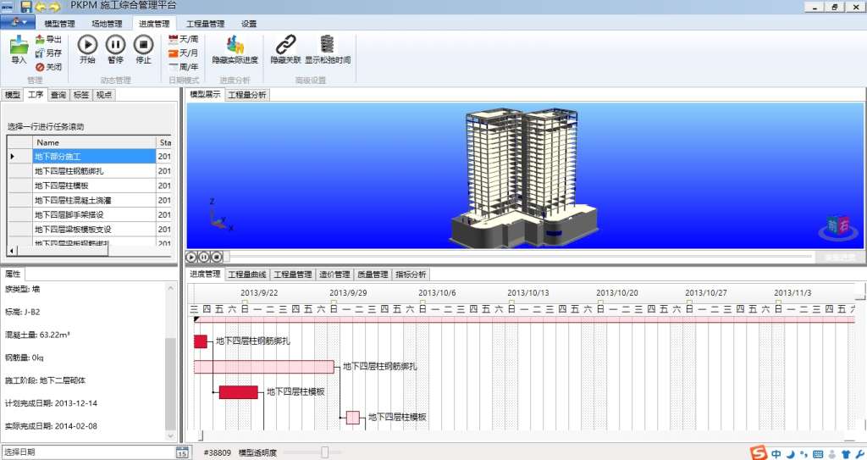Viewport: 867px width, 460px height.
Task: Click Sogou input method S icon
Action: pos(759,453)
